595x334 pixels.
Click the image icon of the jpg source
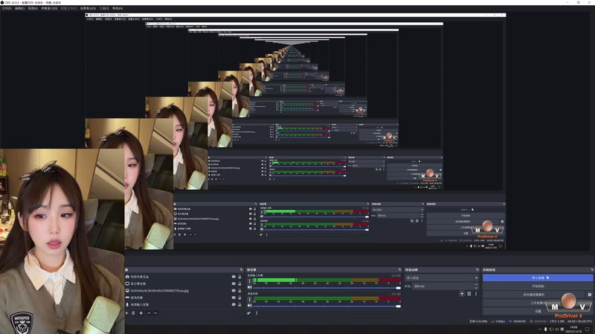point(127,290)
